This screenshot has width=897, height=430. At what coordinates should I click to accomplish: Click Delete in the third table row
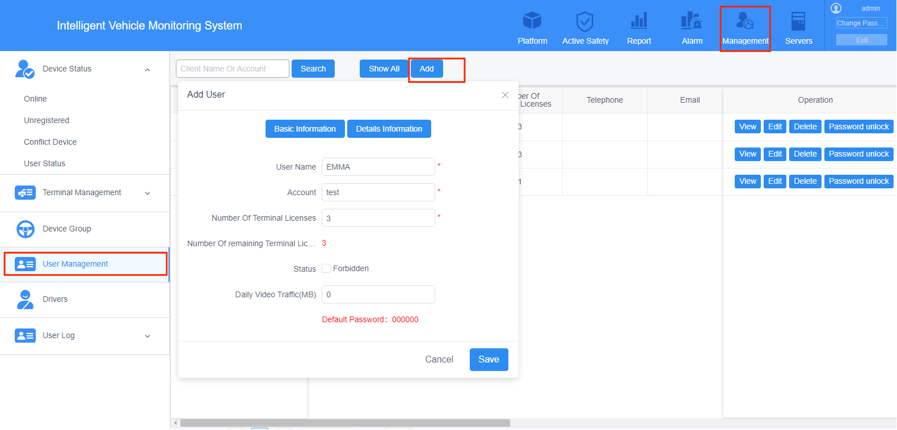(805, 181)
